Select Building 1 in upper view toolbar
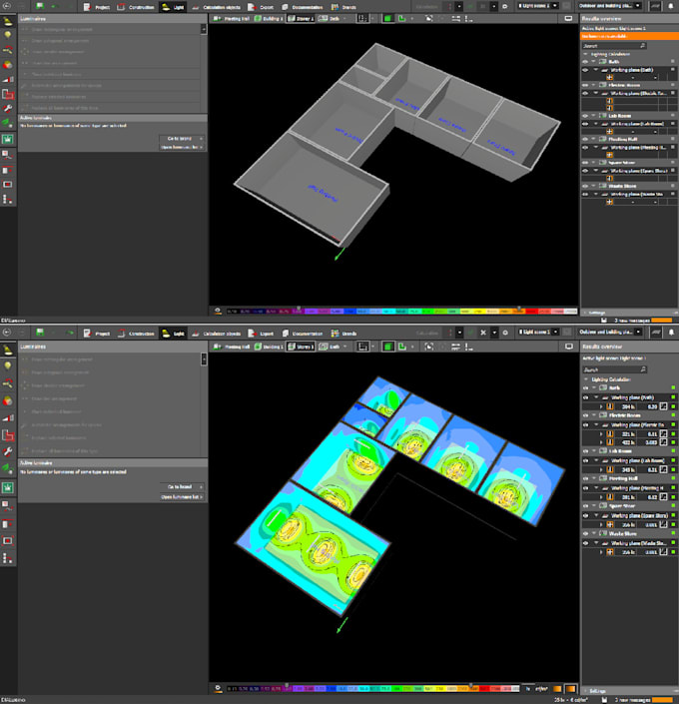Image resolution: width=679 pixels, height=704 pixels. coord(269,18)
